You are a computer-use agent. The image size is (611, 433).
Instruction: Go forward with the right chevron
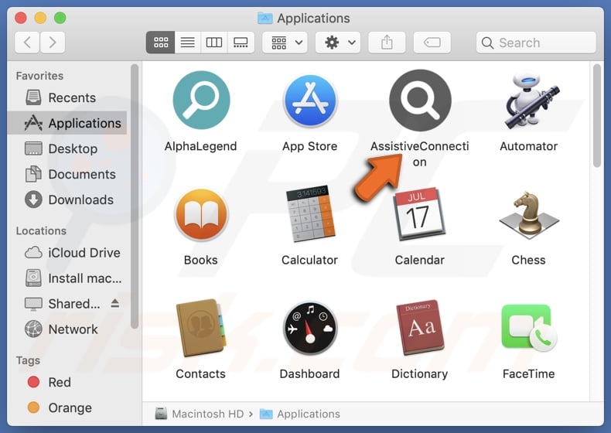[x=53, y=42]
